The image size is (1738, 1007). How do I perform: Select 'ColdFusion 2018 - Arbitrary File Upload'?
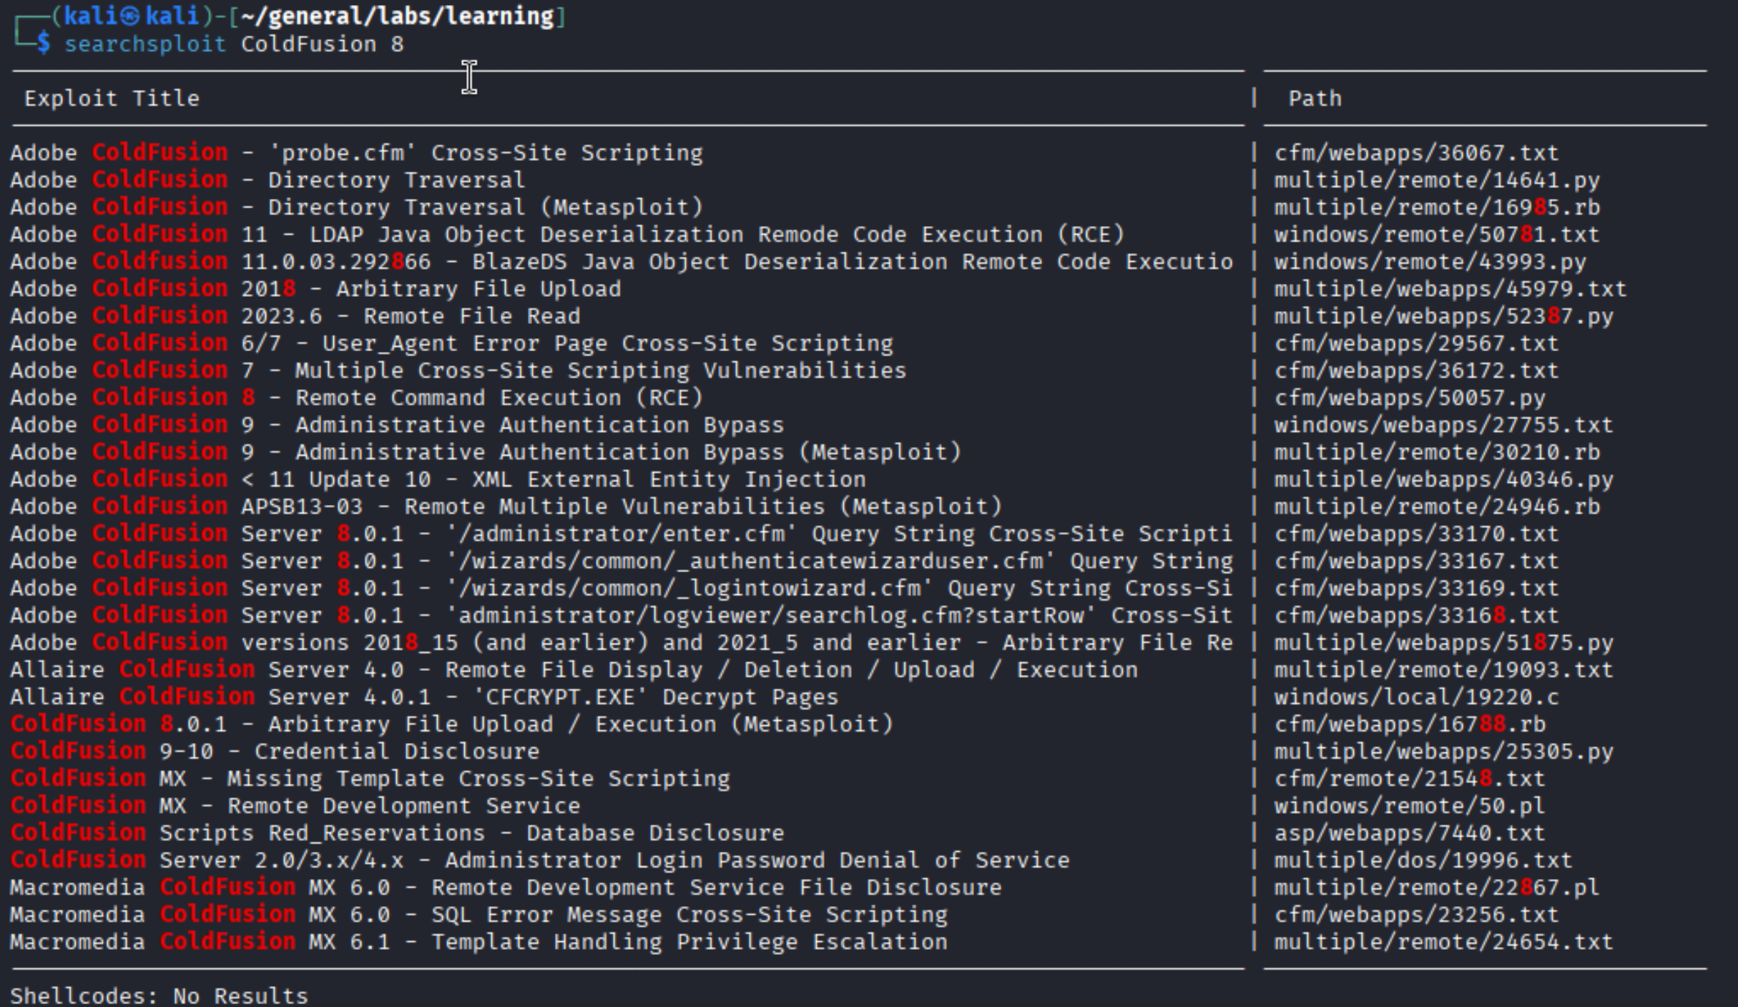click(315, 289)
